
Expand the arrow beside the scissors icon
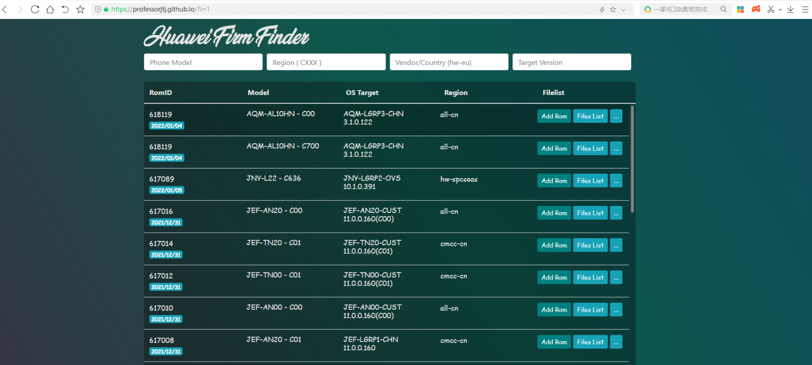[780, 10]
